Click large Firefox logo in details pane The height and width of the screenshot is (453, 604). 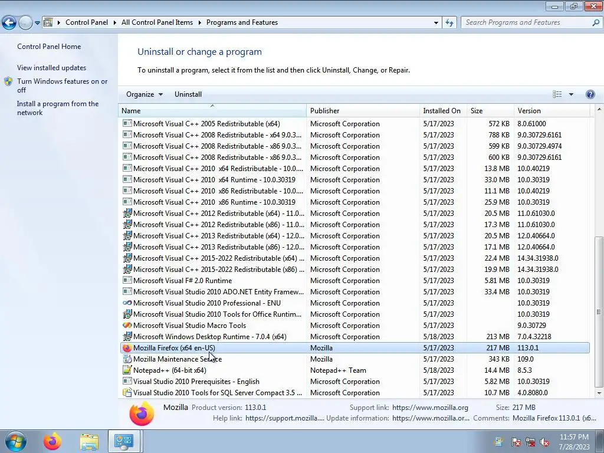[142, 413]
